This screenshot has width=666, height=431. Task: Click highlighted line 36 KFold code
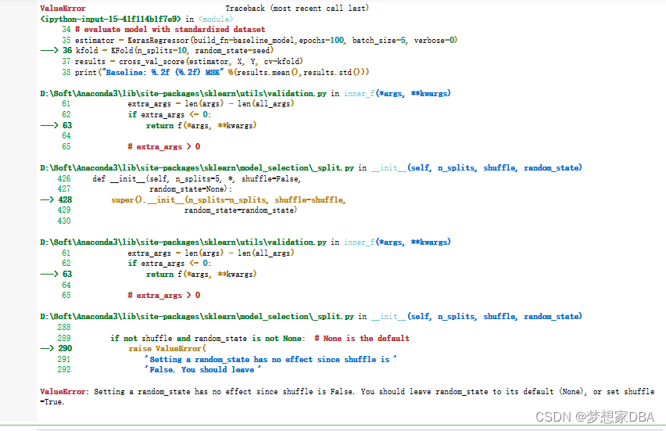pyautogui.click(x=174, y=51)
